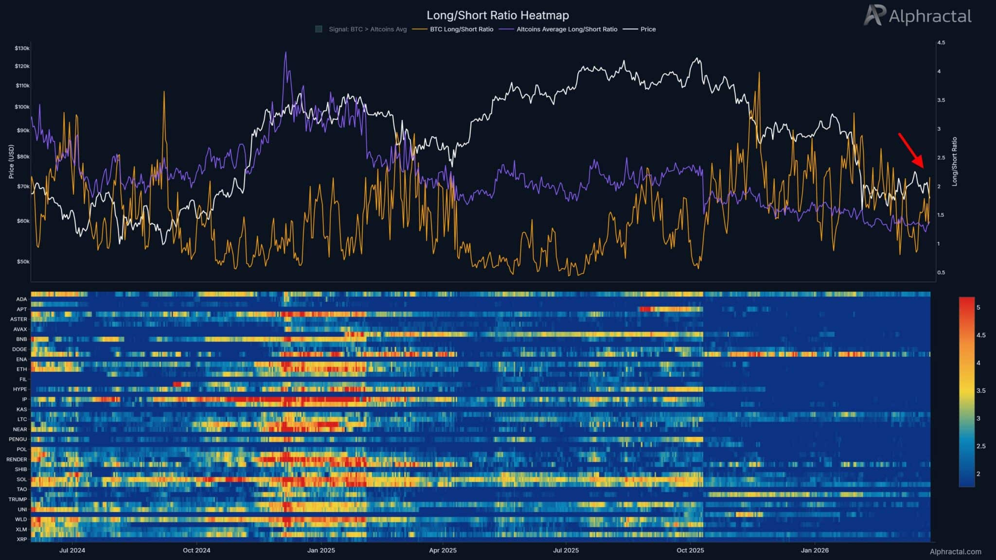
Task: Click the Oct 2025 date axis marker
Action: (x=690, y=550)
